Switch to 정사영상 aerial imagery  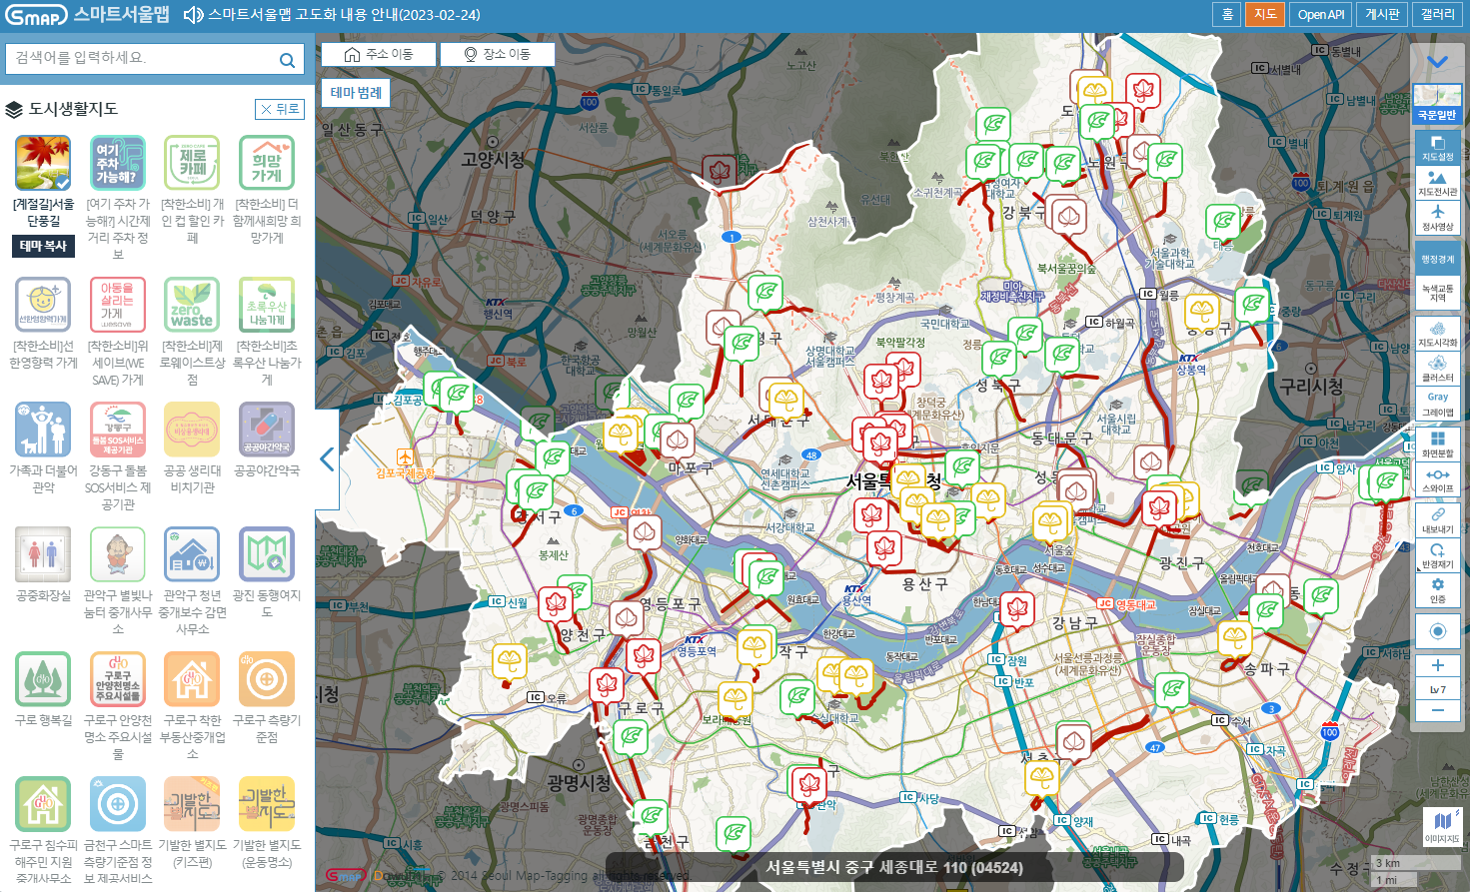click(x=1438, y=219)
